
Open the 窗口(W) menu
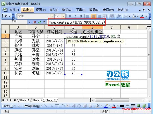108,10
